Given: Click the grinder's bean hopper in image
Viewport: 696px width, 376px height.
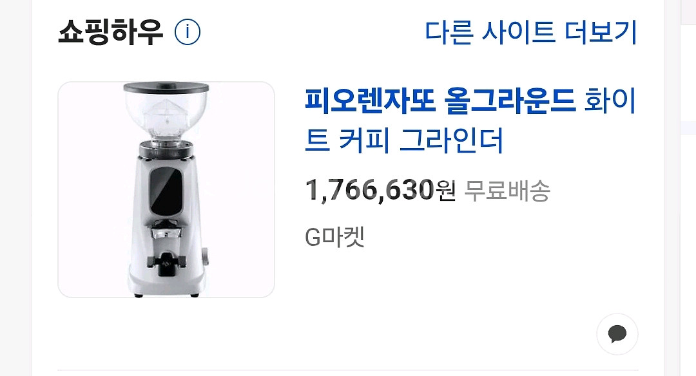Looking at the screenshot, I should (x=166, y=112).
